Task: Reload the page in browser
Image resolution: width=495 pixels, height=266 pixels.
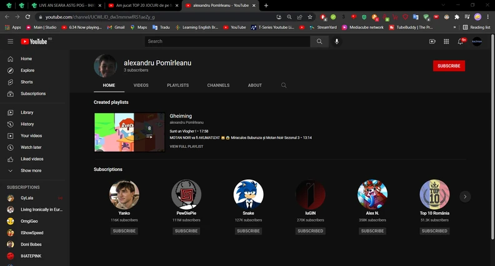Action: 27,17
